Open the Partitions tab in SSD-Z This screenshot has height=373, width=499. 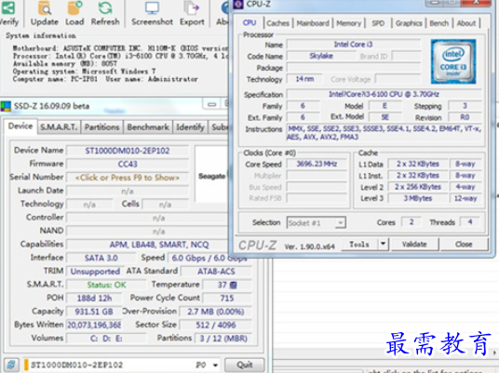pyautogui.click(x=101, y=127)
